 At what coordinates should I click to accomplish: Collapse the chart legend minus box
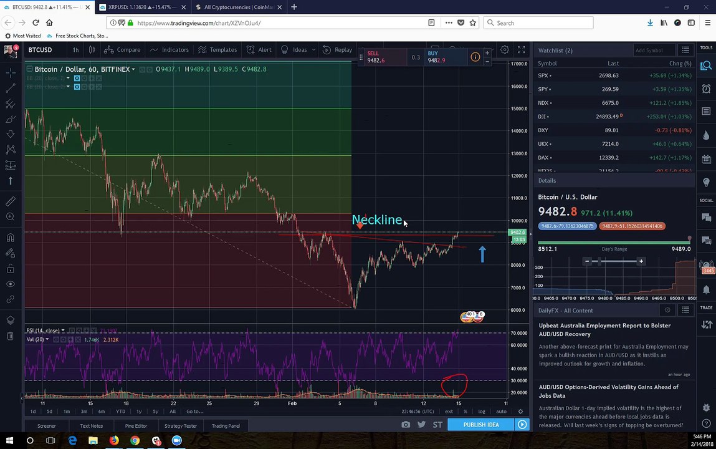point(29,69)
